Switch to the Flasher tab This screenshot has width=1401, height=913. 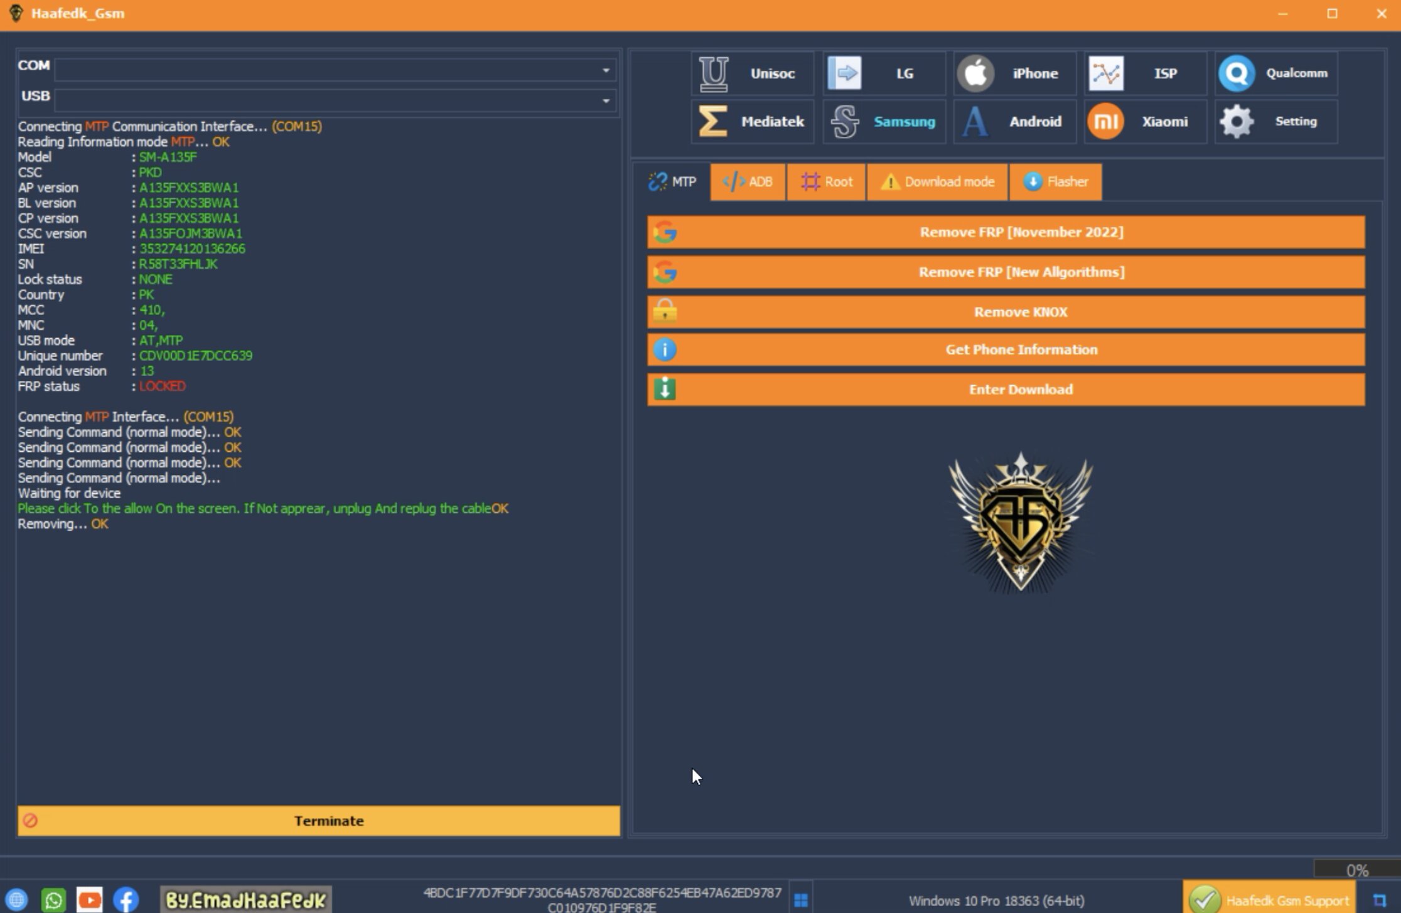1056,182
